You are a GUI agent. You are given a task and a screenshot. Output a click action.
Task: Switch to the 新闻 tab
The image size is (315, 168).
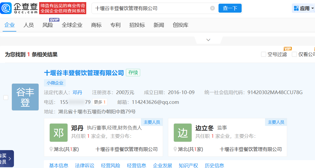pos(159,25)
